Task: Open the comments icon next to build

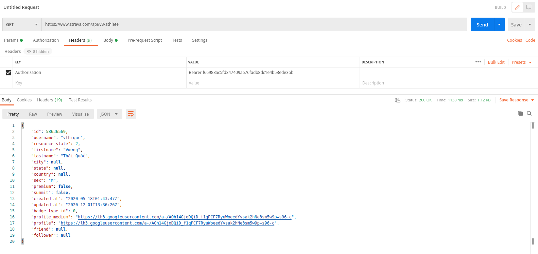Action: (x=529, y=7)
